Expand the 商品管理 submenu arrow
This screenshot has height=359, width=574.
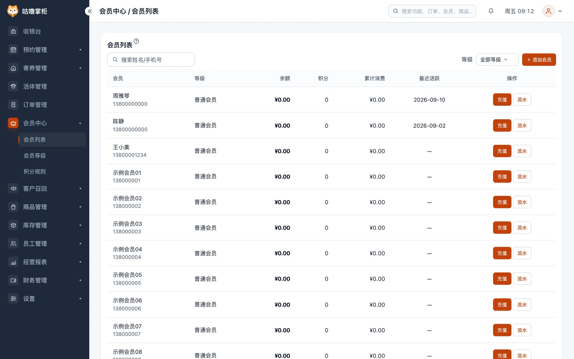[80, 207]
